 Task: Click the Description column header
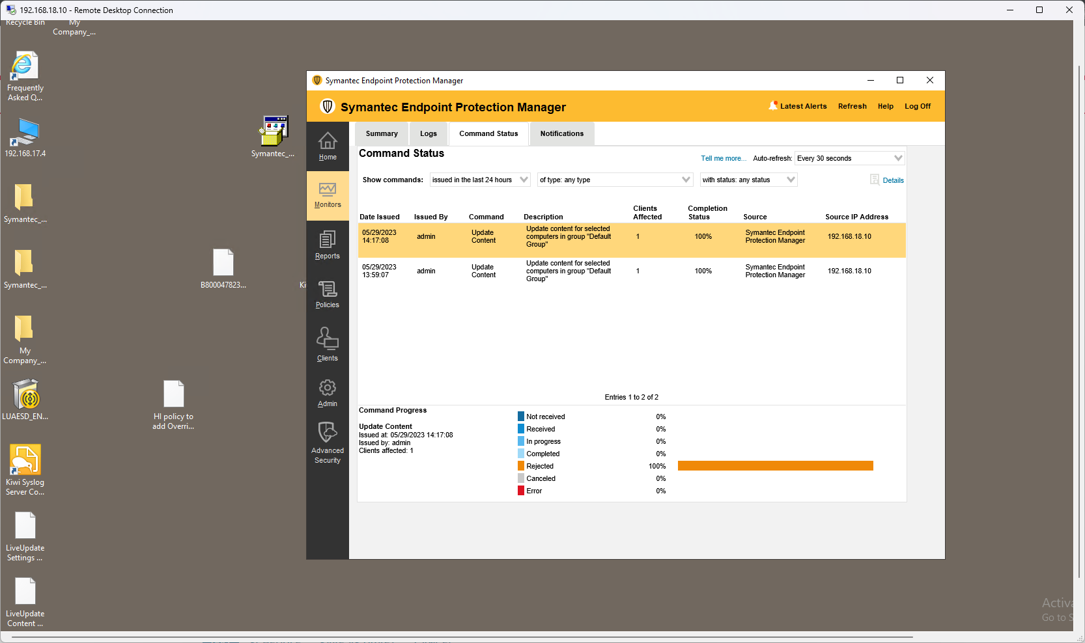click(x=543, y=217)
